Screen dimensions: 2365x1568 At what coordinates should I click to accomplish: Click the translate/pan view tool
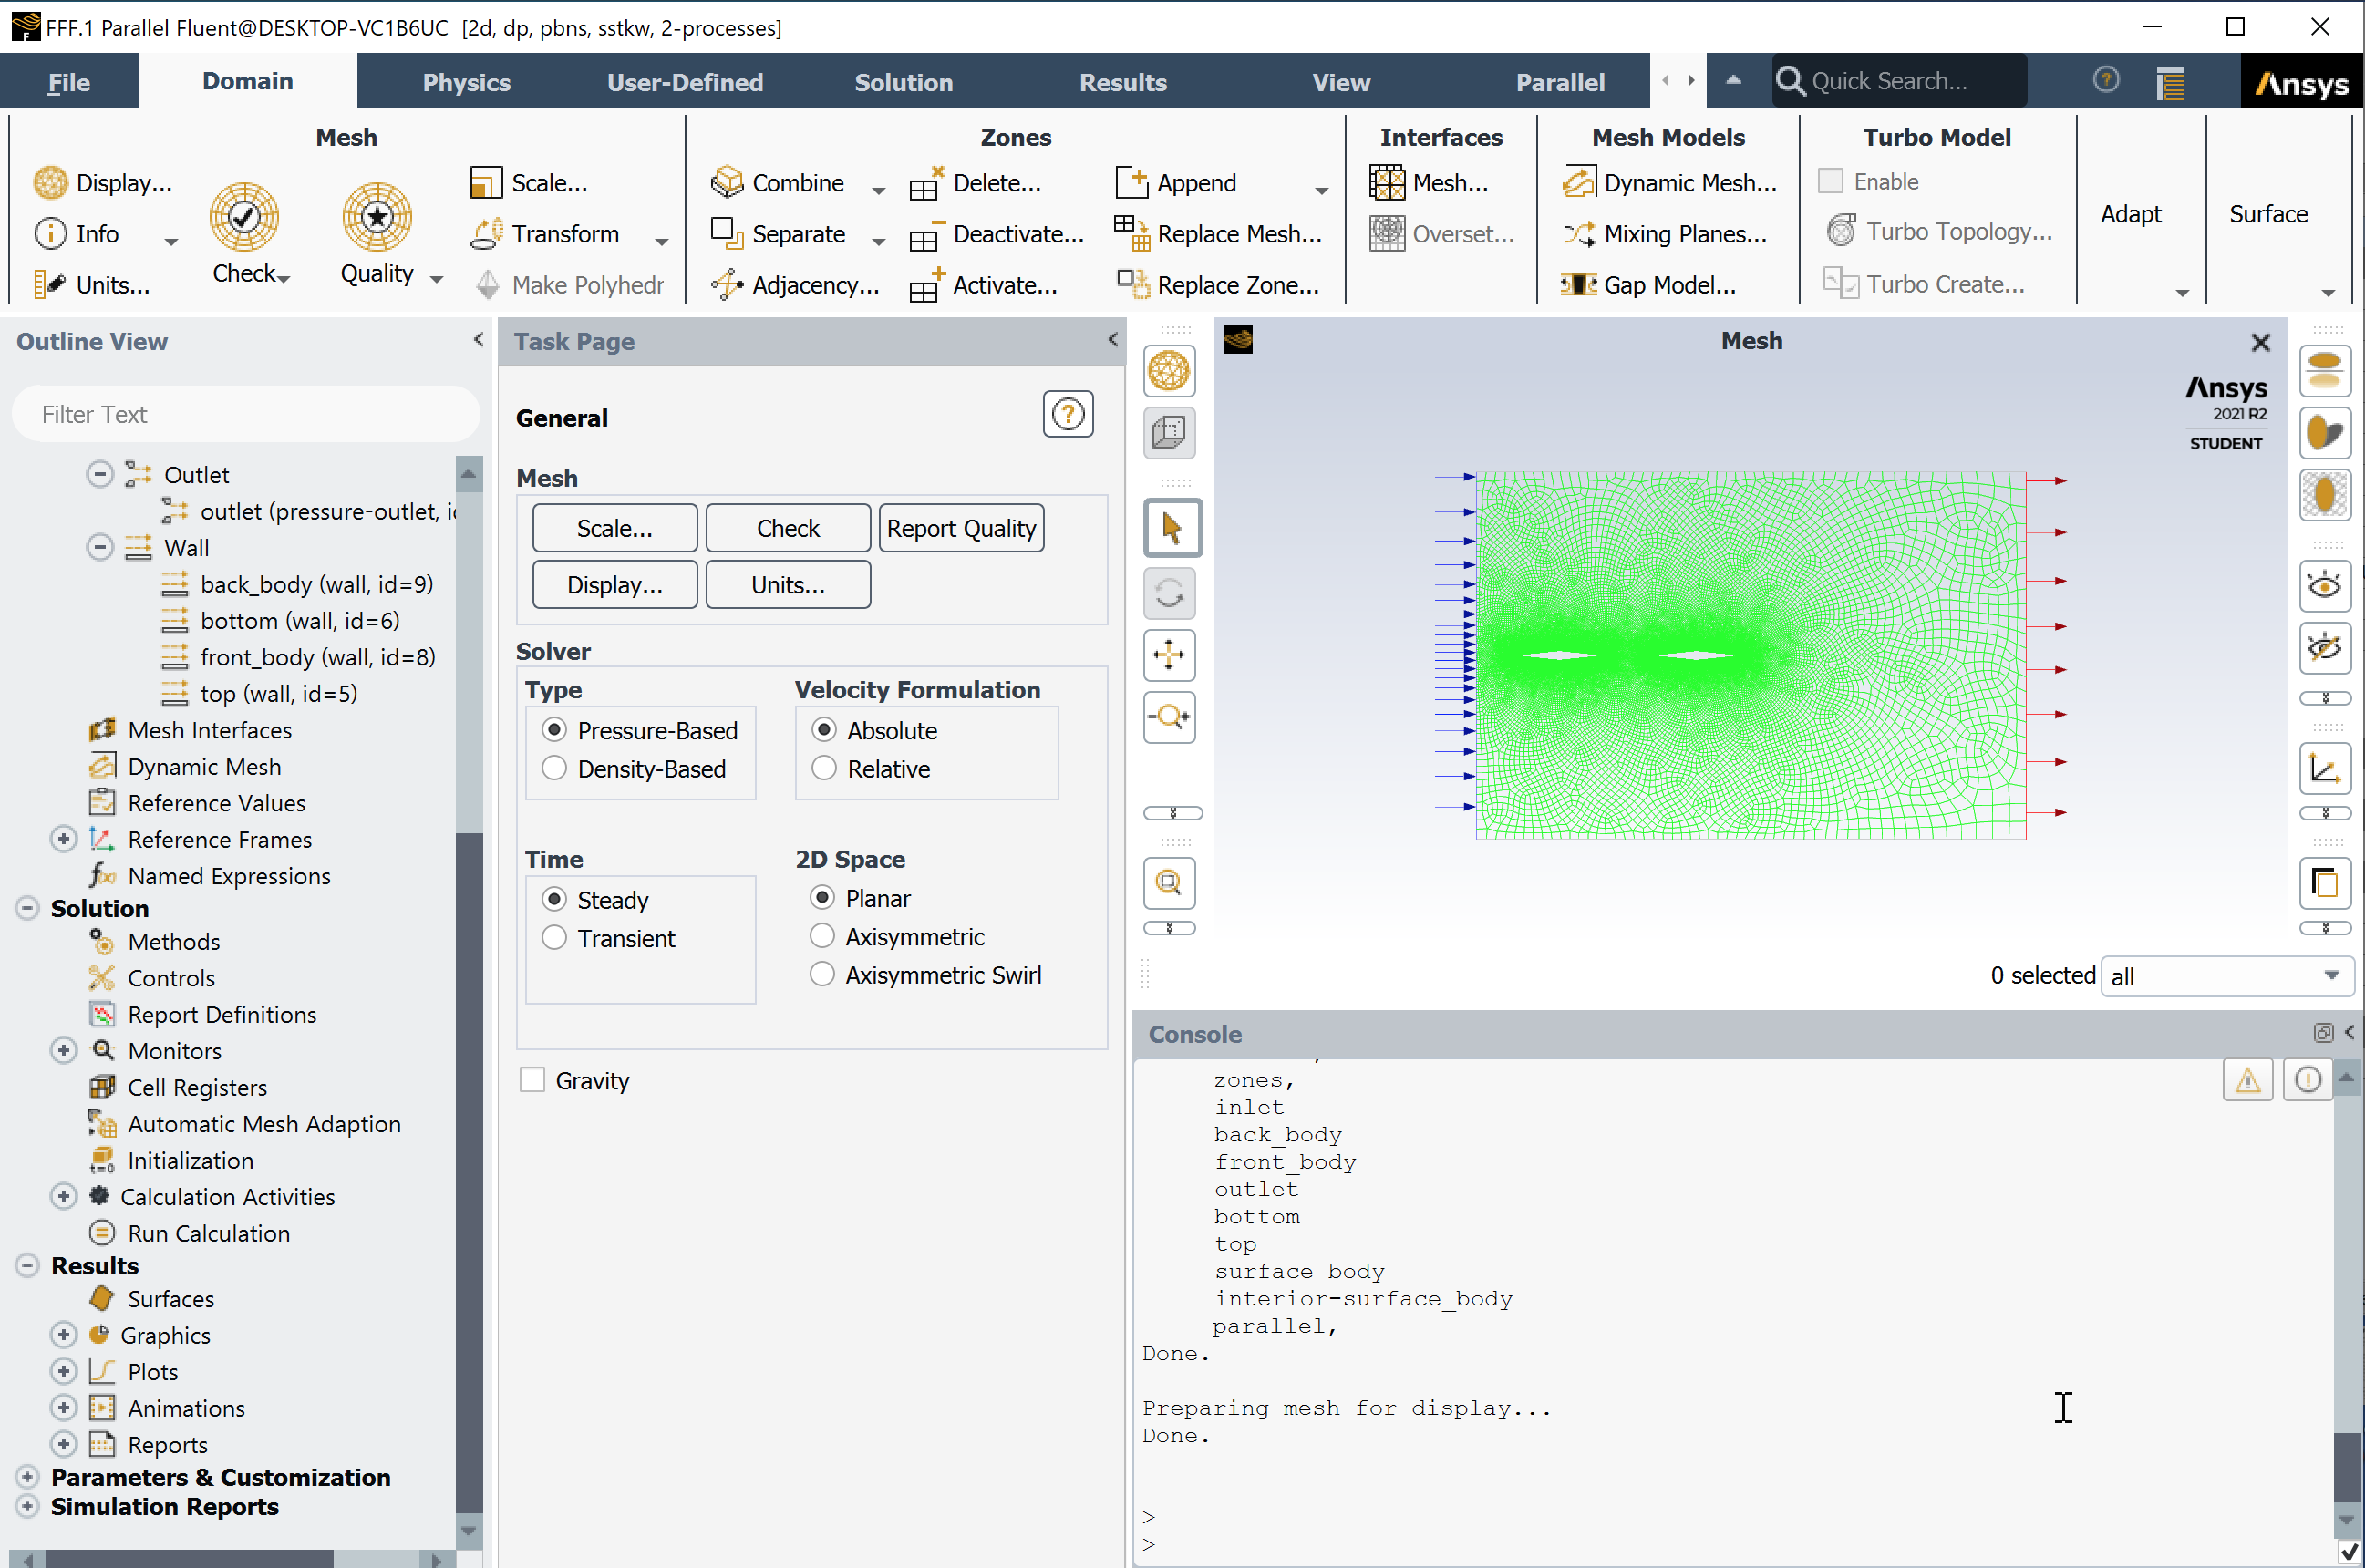pos(1169,655)
